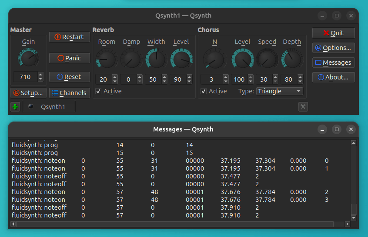Click the Reverb Room value field 20
368x237 pixels.
pos(104,79)
